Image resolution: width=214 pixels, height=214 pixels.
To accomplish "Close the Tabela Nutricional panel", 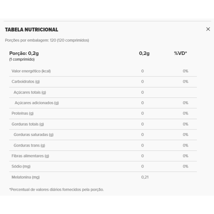I will pos(208,29).
